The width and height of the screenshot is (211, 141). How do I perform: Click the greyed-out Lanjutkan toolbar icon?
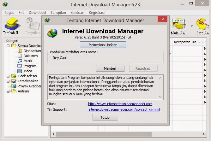pyautogui.click(x=33, y=24)
